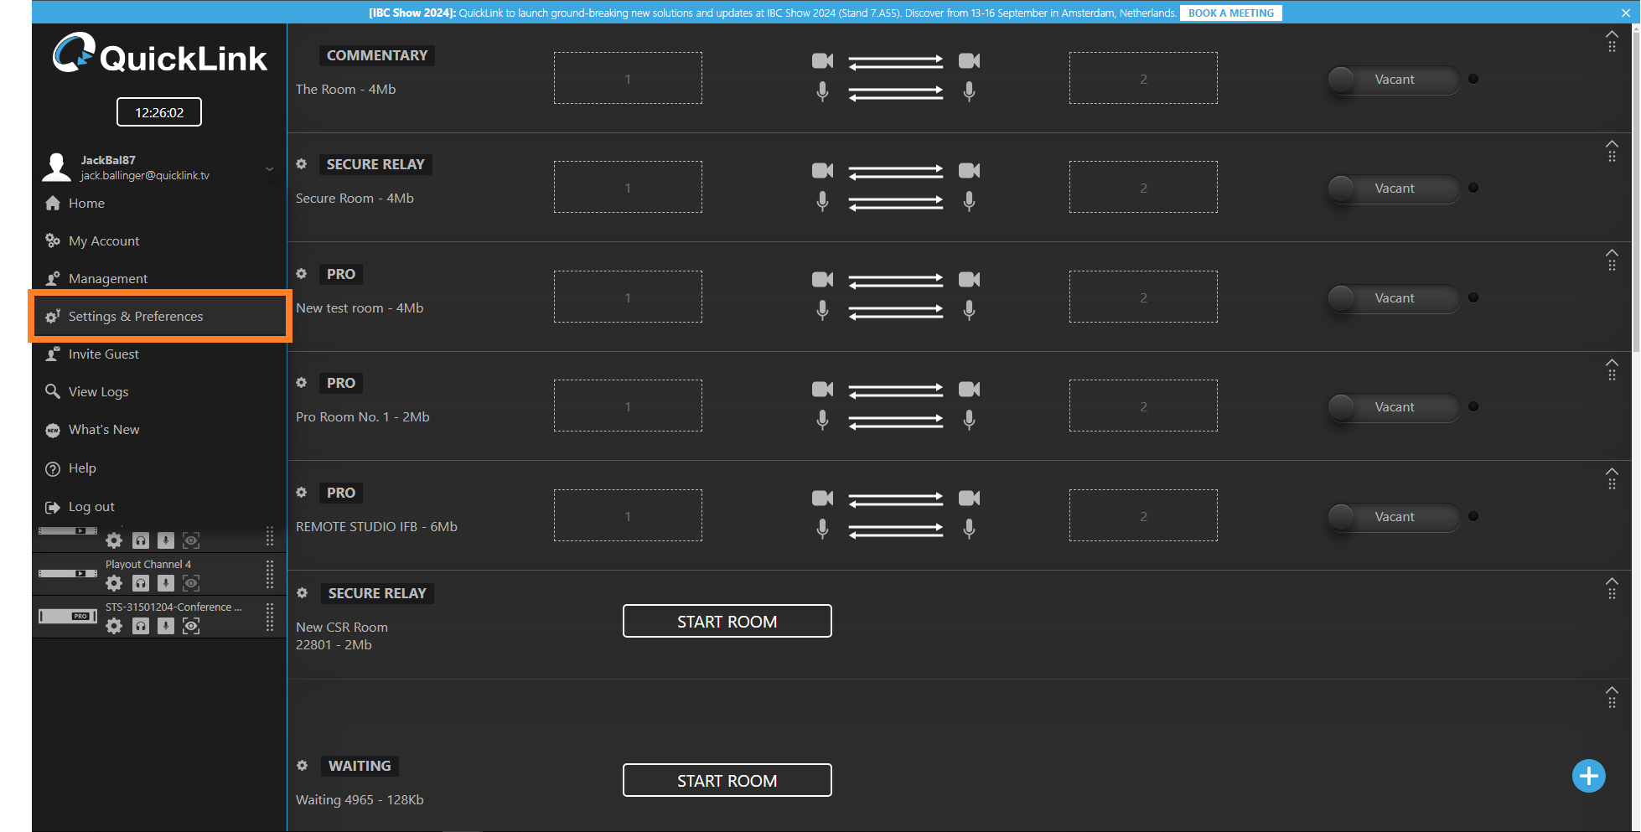Collapse the COMMENTARY room using its chevron

coord(1611,34)
